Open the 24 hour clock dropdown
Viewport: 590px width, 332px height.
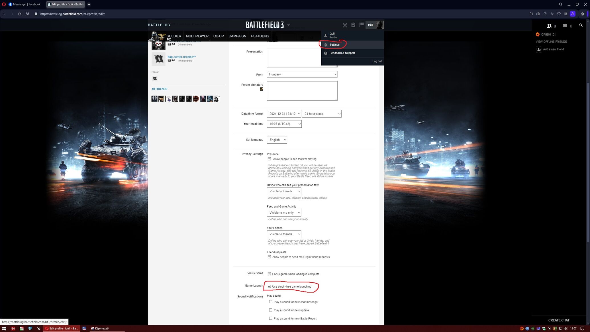coord(322,114)
